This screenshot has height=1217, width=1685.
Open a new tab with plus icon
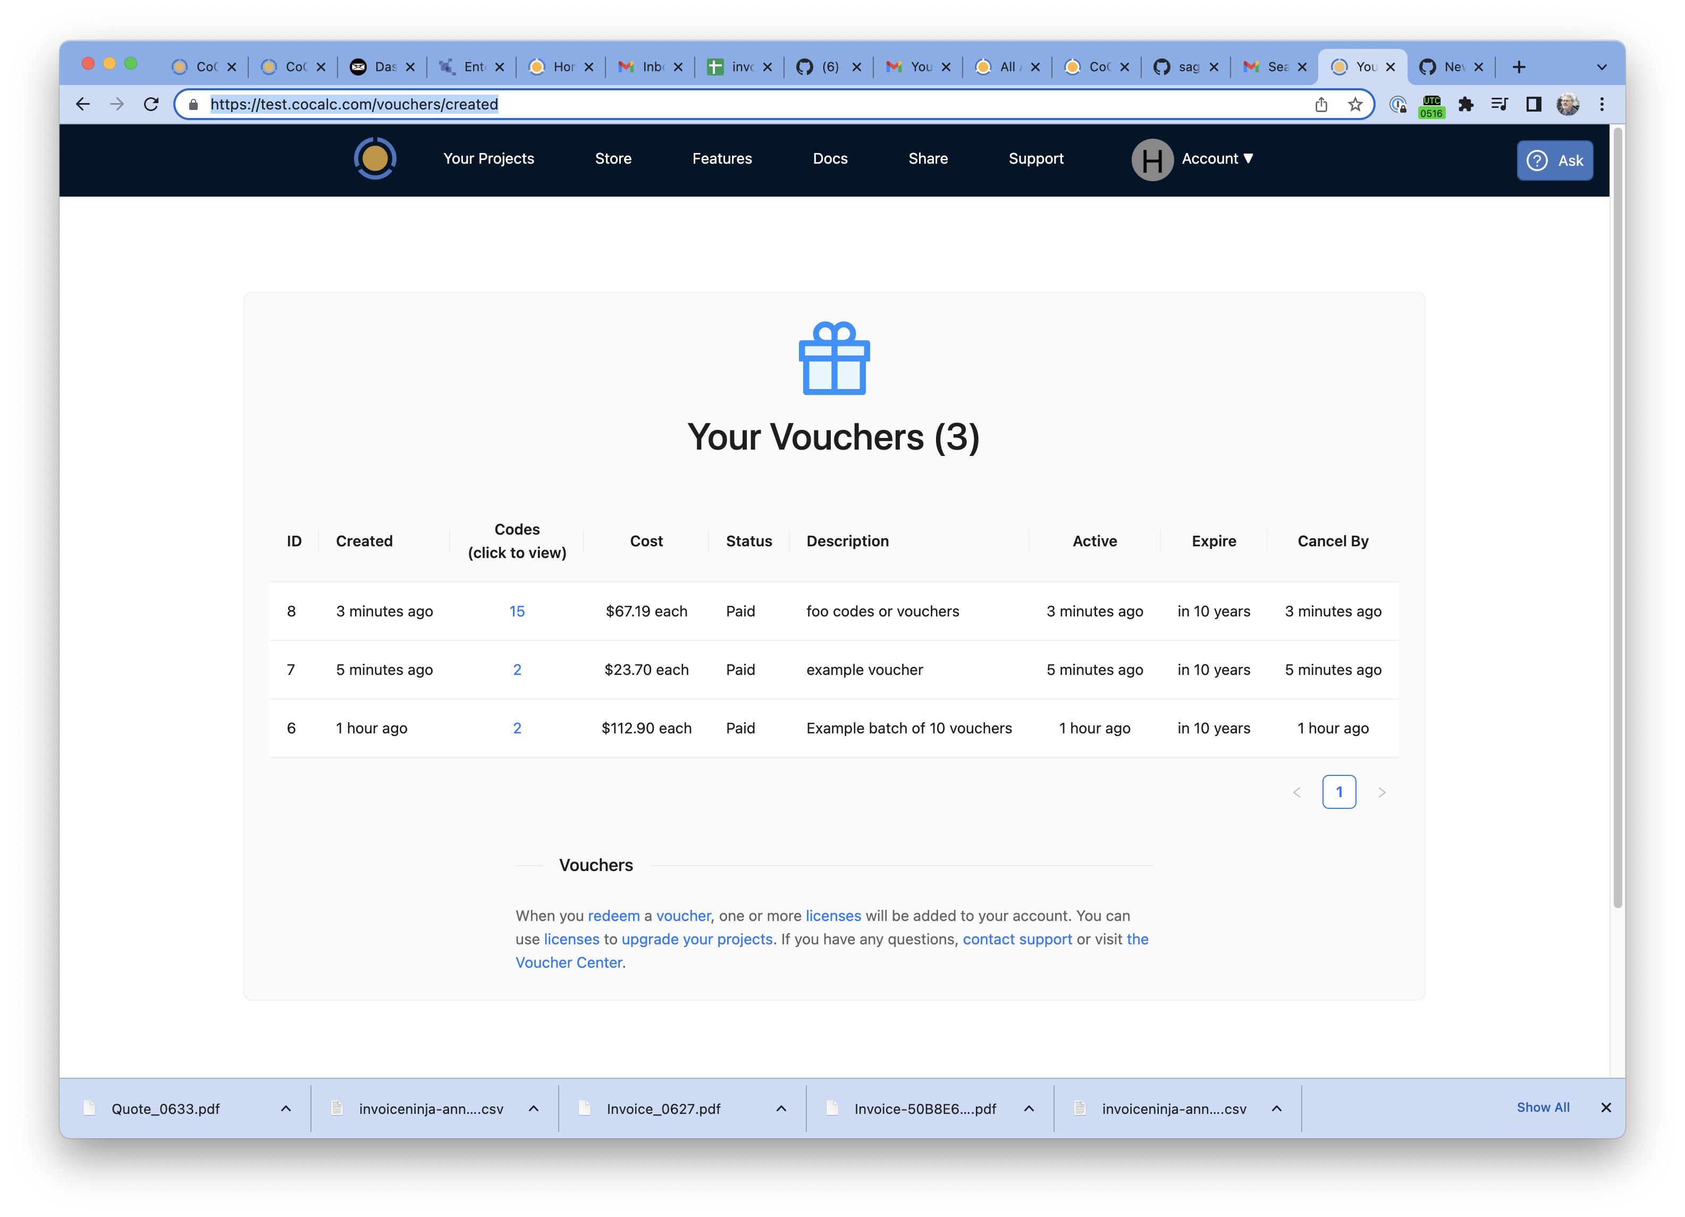[1519, 67]
